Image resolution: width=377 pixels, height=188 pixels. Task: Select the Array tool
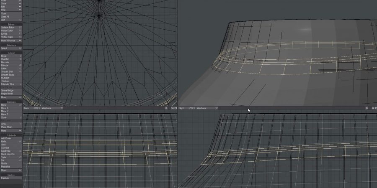tap(11, 124)
